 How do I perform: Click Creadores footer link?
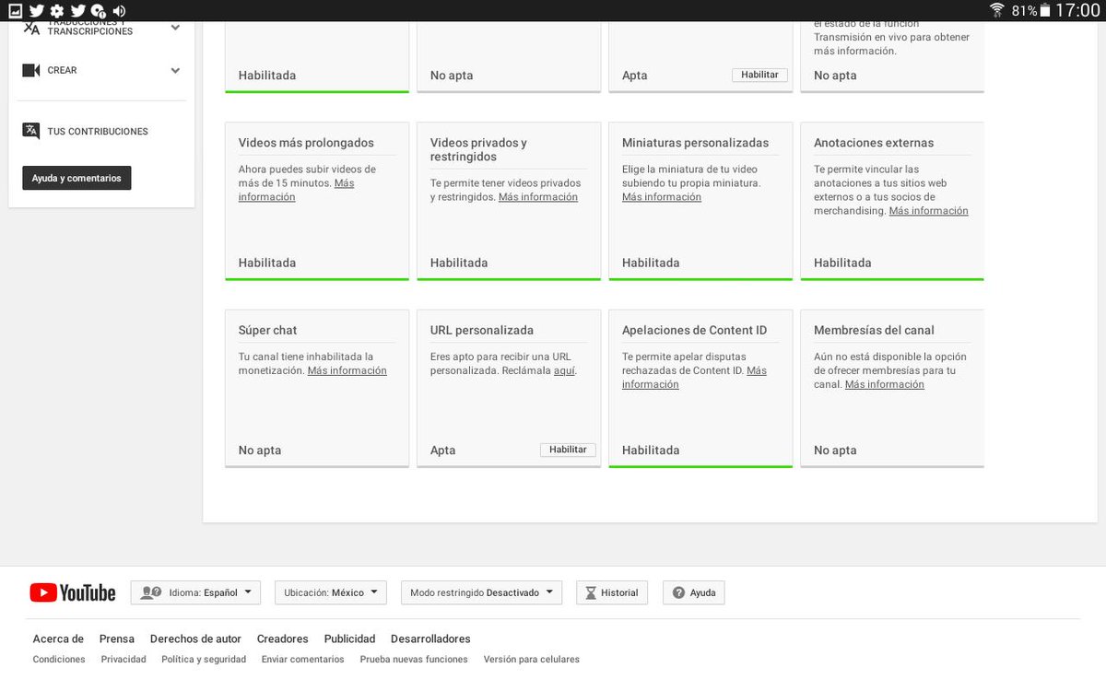[283, 638]
